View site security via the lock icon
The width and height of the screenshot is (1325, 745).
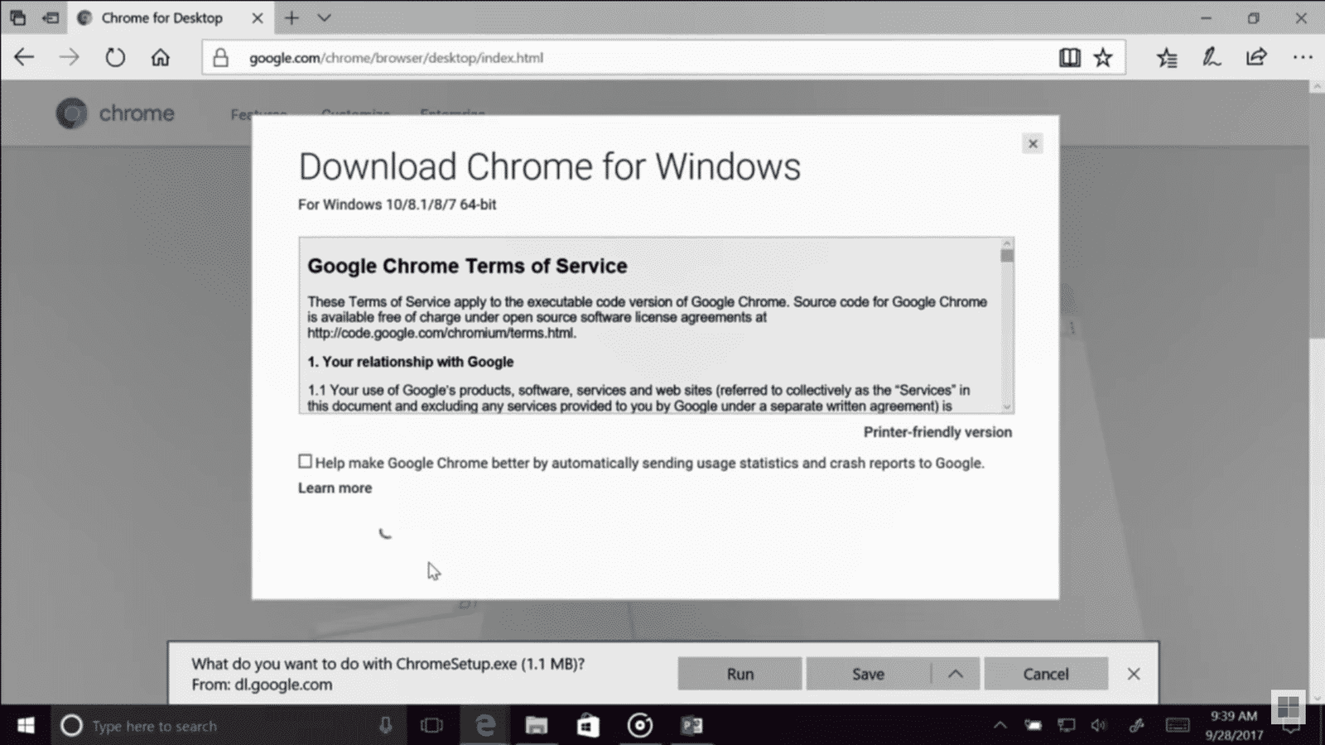point(220,57)
